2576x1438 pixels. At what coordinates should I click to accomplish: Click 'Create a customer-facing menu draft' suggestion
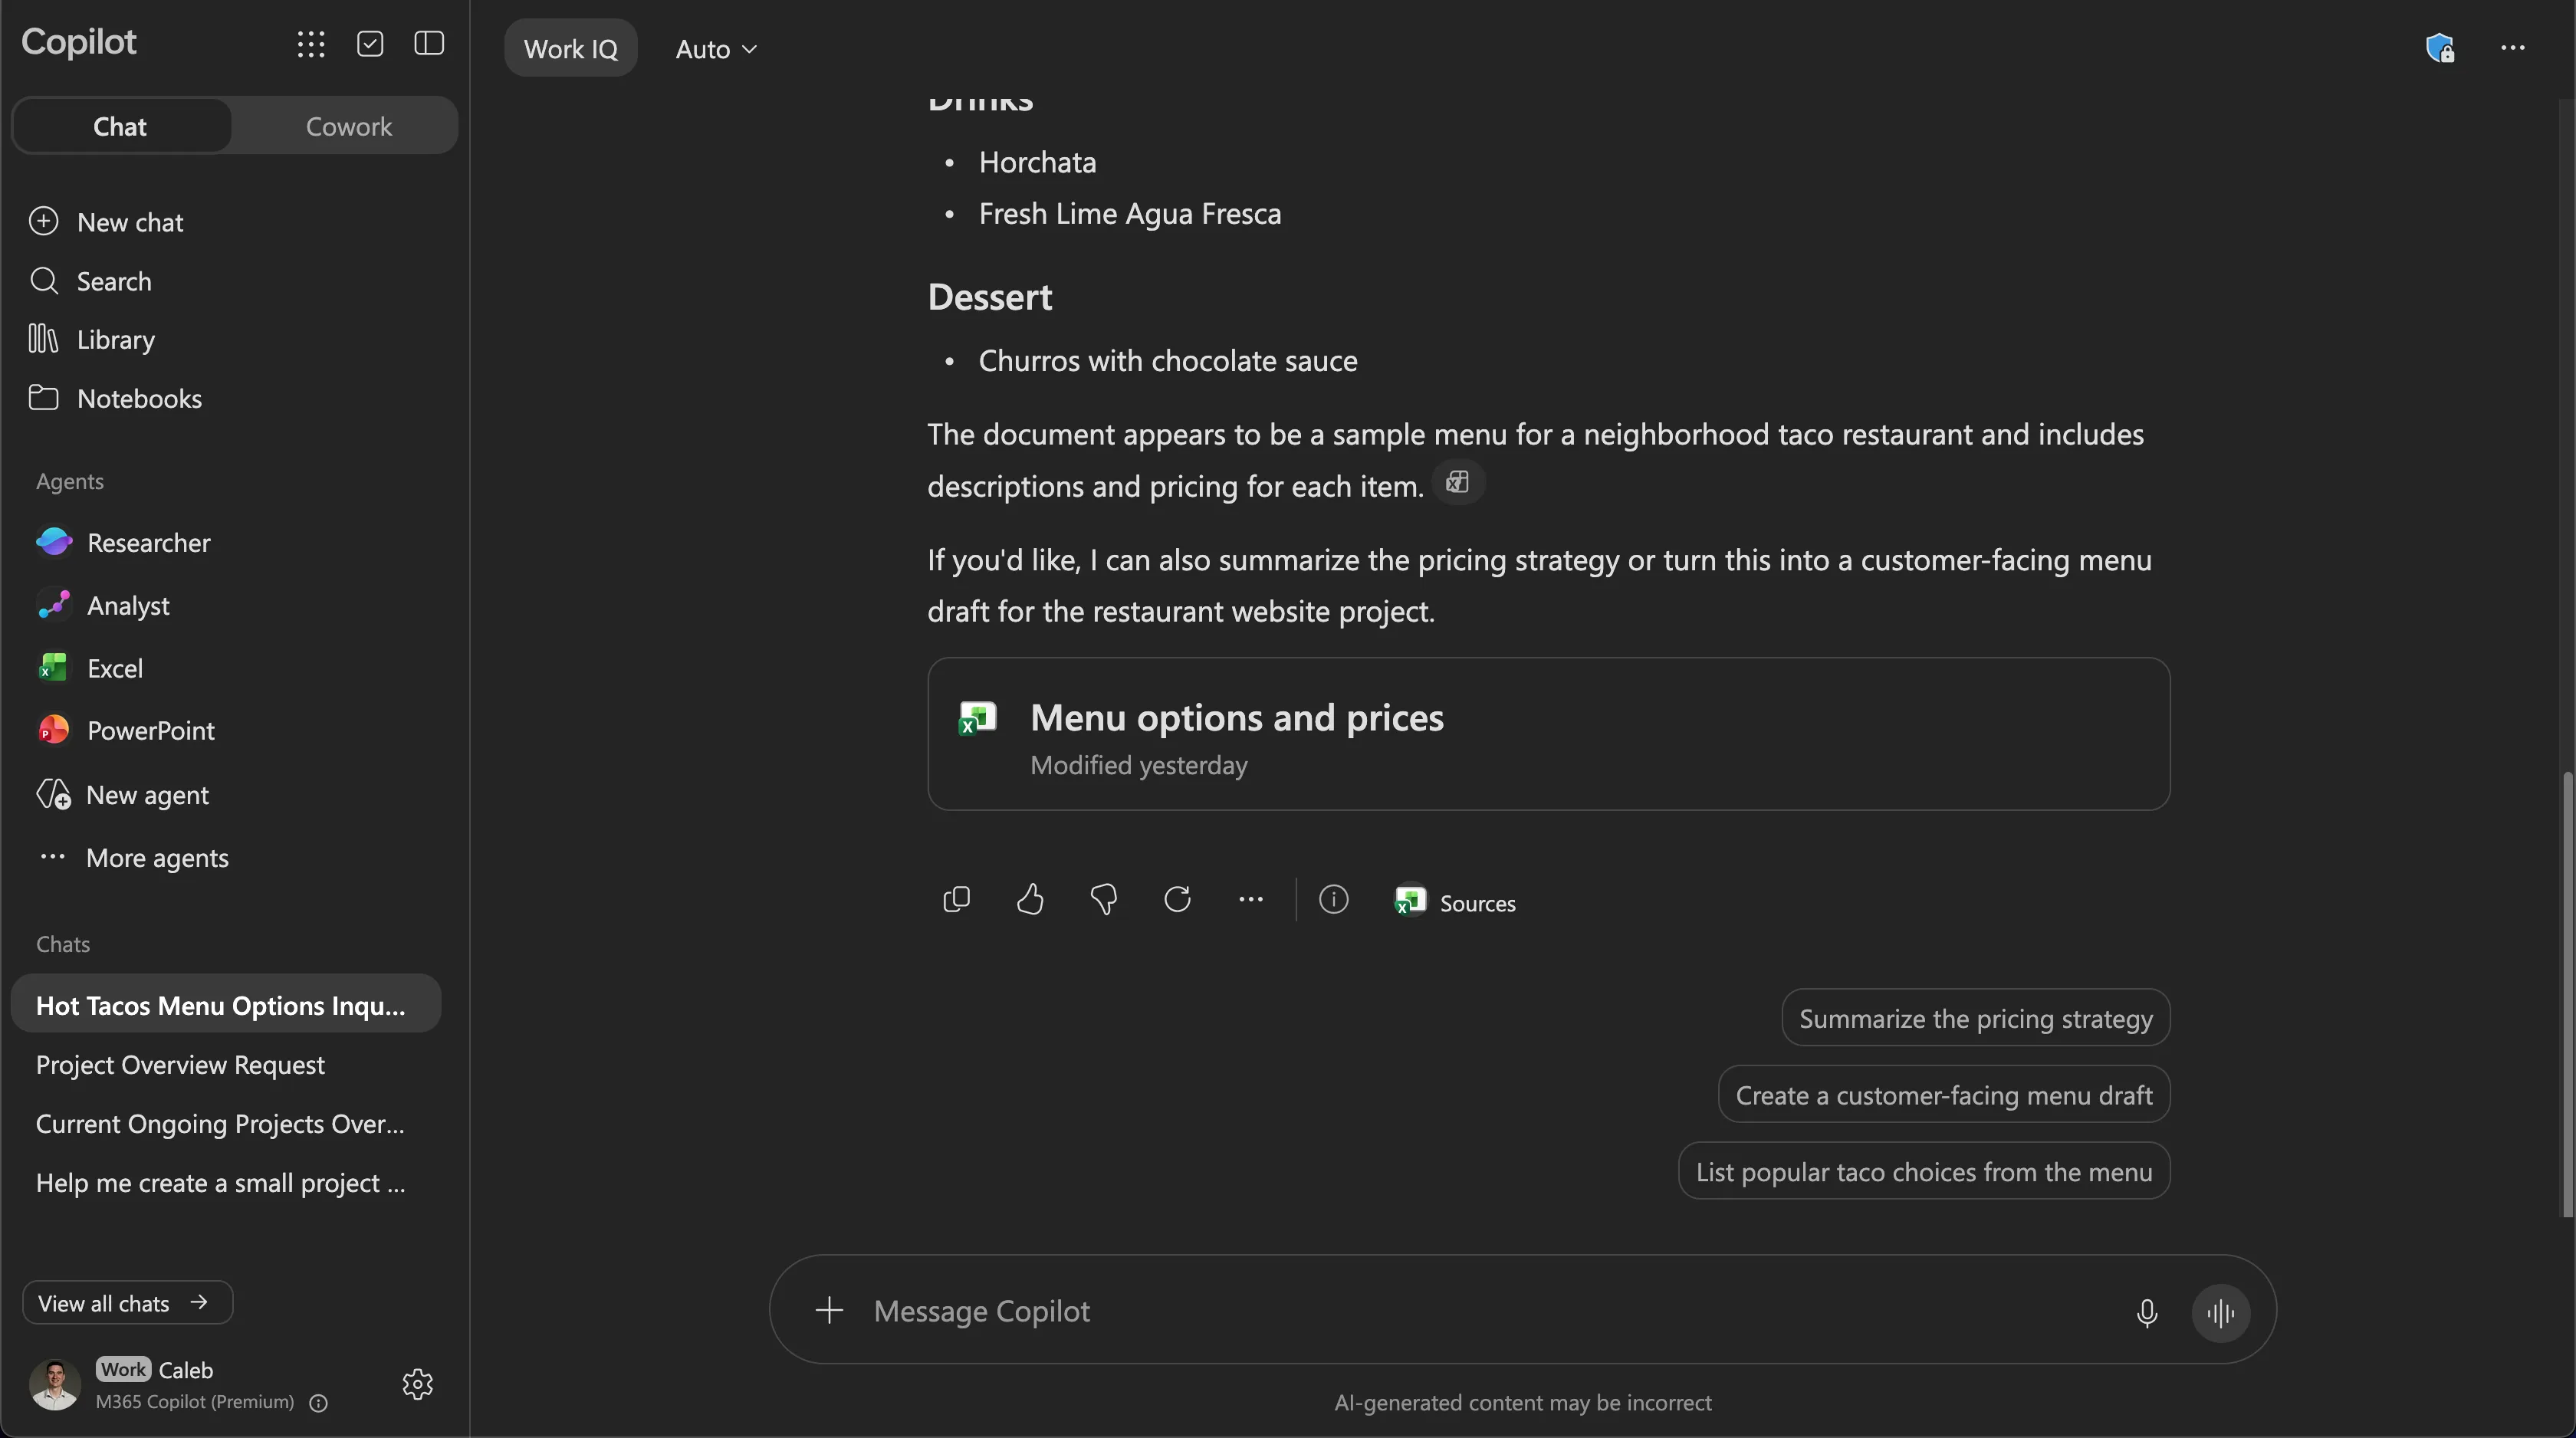1943,1095
